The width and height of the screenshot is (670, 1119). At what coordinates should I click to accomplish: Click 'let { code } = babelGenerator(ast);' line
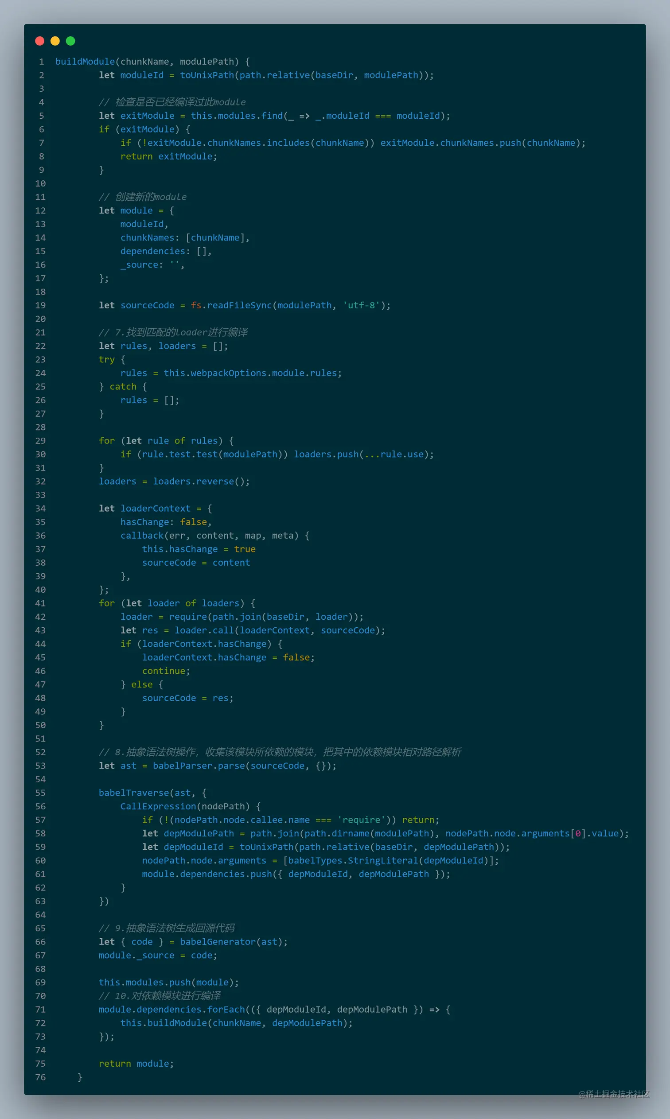(x=193, y=941)
